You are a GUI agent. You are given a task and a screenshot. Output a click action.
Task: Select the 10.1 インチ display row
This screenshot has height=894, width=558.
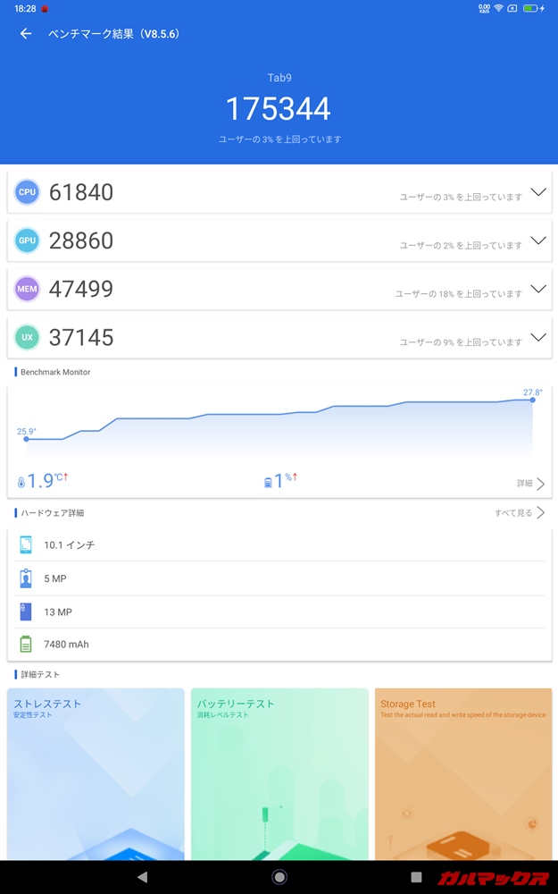tap(279, 544)
